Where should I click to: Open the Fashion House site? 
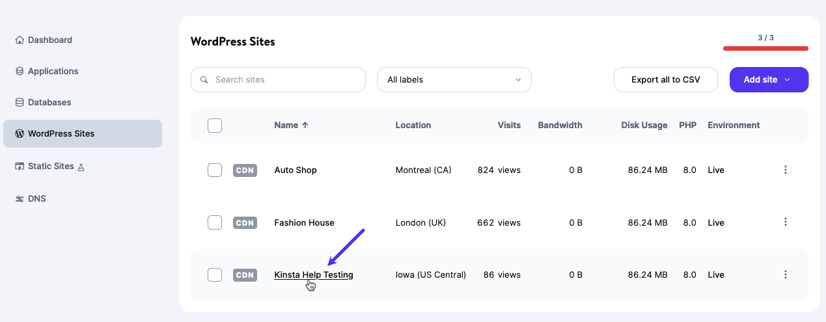tap(304, 222)
